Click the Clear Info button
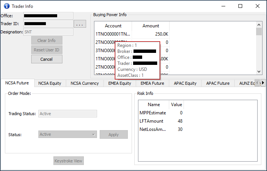267x171 pixels. pyautogui.click(x=46, y=40)
